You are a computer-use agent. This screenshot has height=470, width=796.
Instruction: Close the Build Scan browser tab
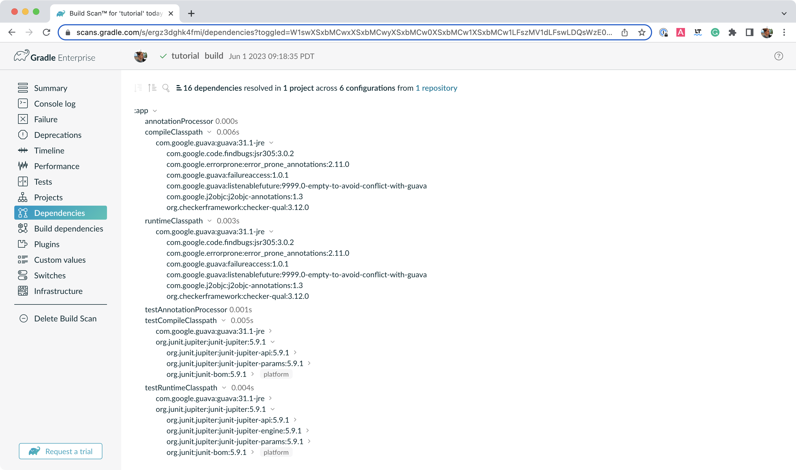click(x=171, y=13)
